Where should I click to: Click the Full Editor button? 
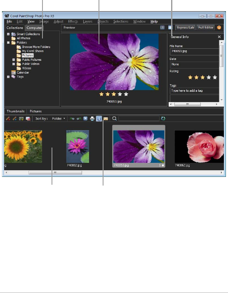point(206,27)
